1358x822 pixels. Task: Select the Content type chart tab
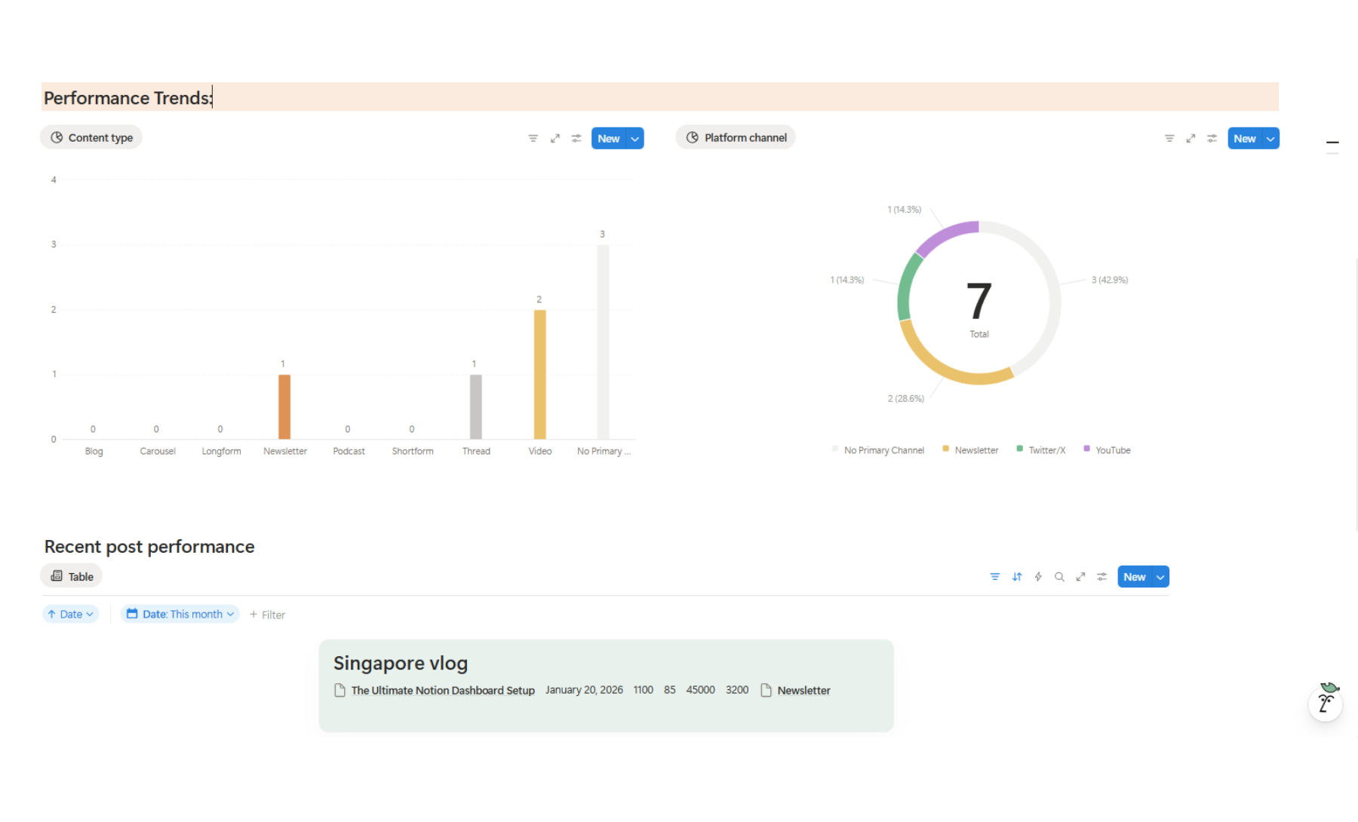91,138
